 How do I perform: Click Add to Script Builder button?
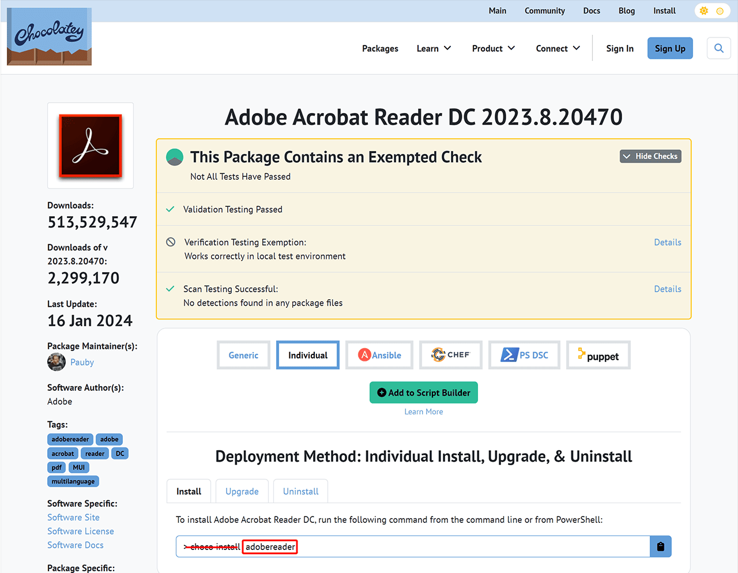click(424, 393)
